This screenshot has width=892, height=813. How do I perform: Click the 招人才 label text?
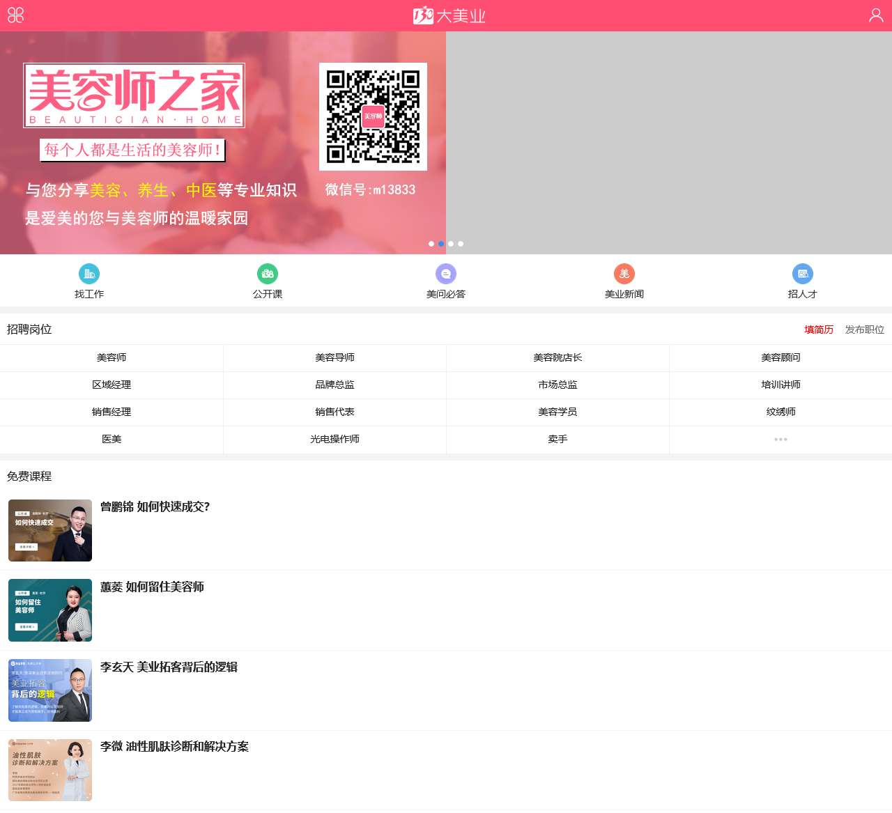tap(803, 294)
